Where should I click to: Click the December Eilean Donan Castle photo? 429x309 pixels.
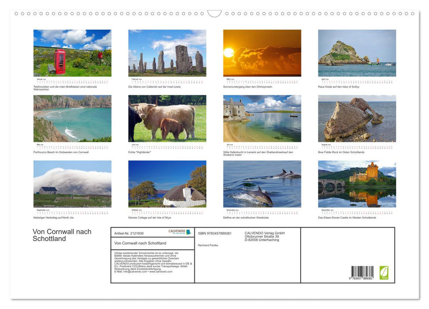(x=357, y=185)
